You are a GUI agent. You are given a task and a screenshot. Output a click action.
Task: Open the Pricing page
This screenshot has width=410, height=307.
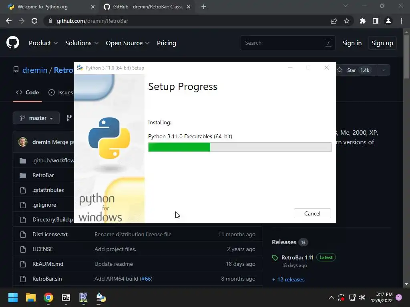tap(166, 43)
